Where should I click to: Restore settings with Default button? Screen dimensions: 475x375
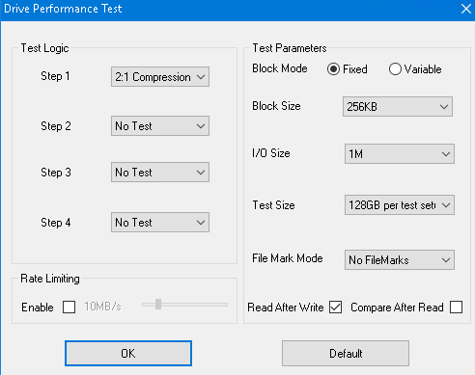[x=346, y=353]
